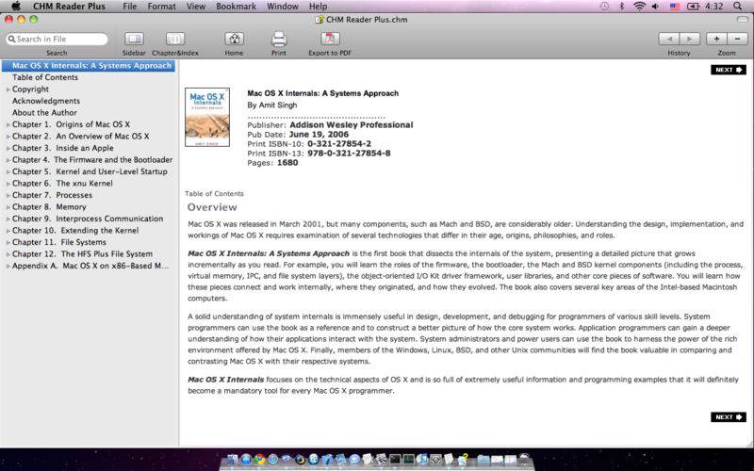Open the Help menu
The height and width of the screenshot is (471, 754).
[x=318, y=7]
